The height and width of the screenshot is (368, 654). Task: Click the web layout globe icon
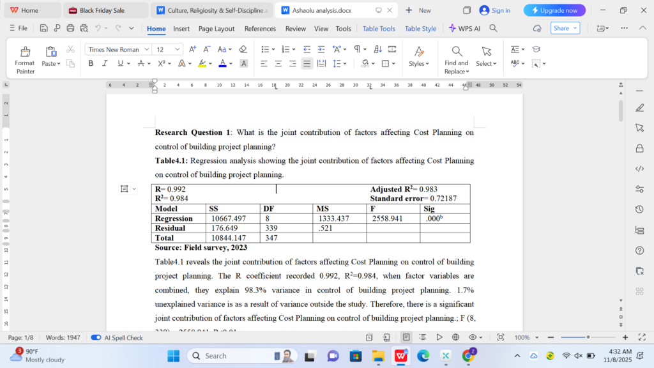pyautogui.click(x=455, y=337)
